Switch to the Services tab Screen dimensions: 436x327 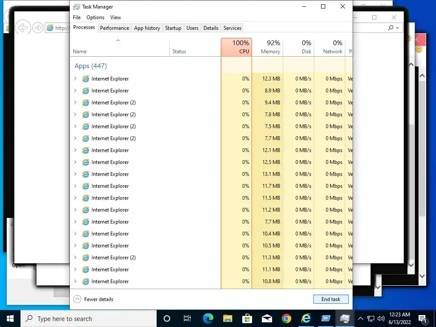click(x=232, y=28)
